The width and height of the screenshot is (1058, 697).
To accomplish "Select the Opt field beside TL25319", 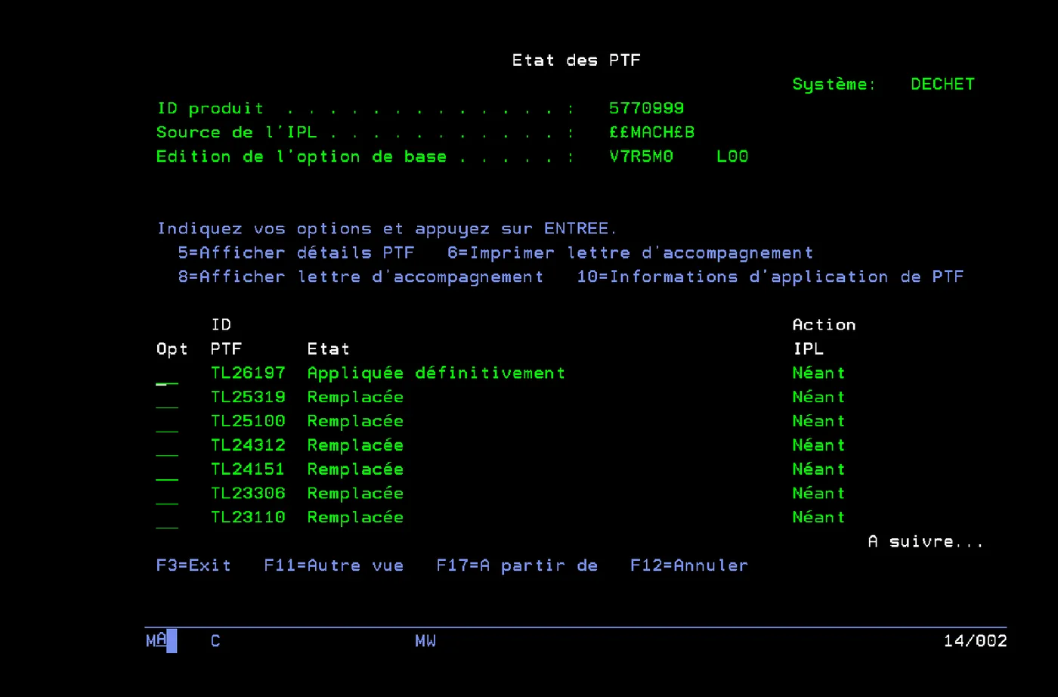I will pyautogui.click(x=167, y=398).
